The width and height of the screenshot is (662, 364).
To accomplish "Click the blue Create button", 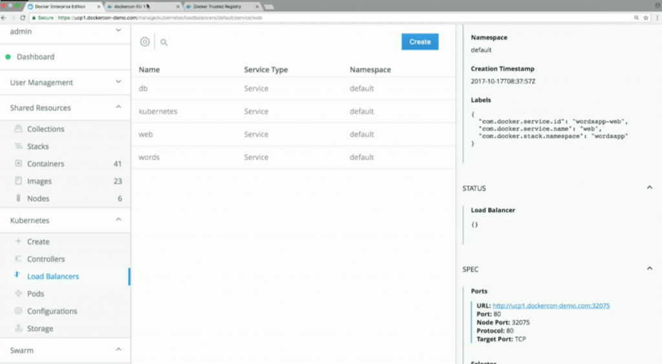I will (420, 42).
